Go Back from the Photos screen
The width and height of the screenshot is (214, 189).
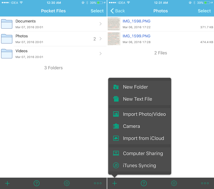click(x=118, y=11)
